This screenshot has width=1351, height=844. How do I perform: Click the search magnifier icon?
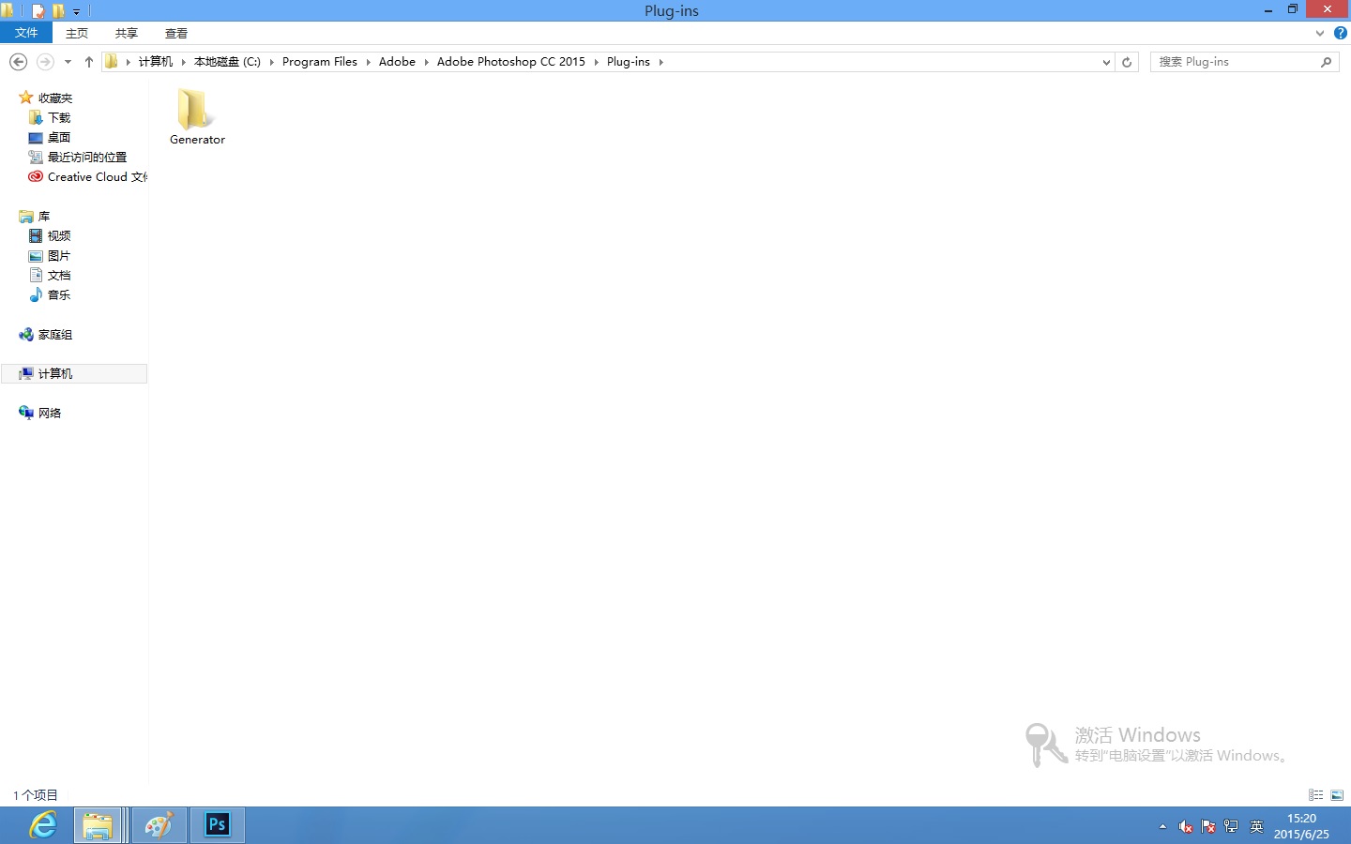[x=1327, y=62]
